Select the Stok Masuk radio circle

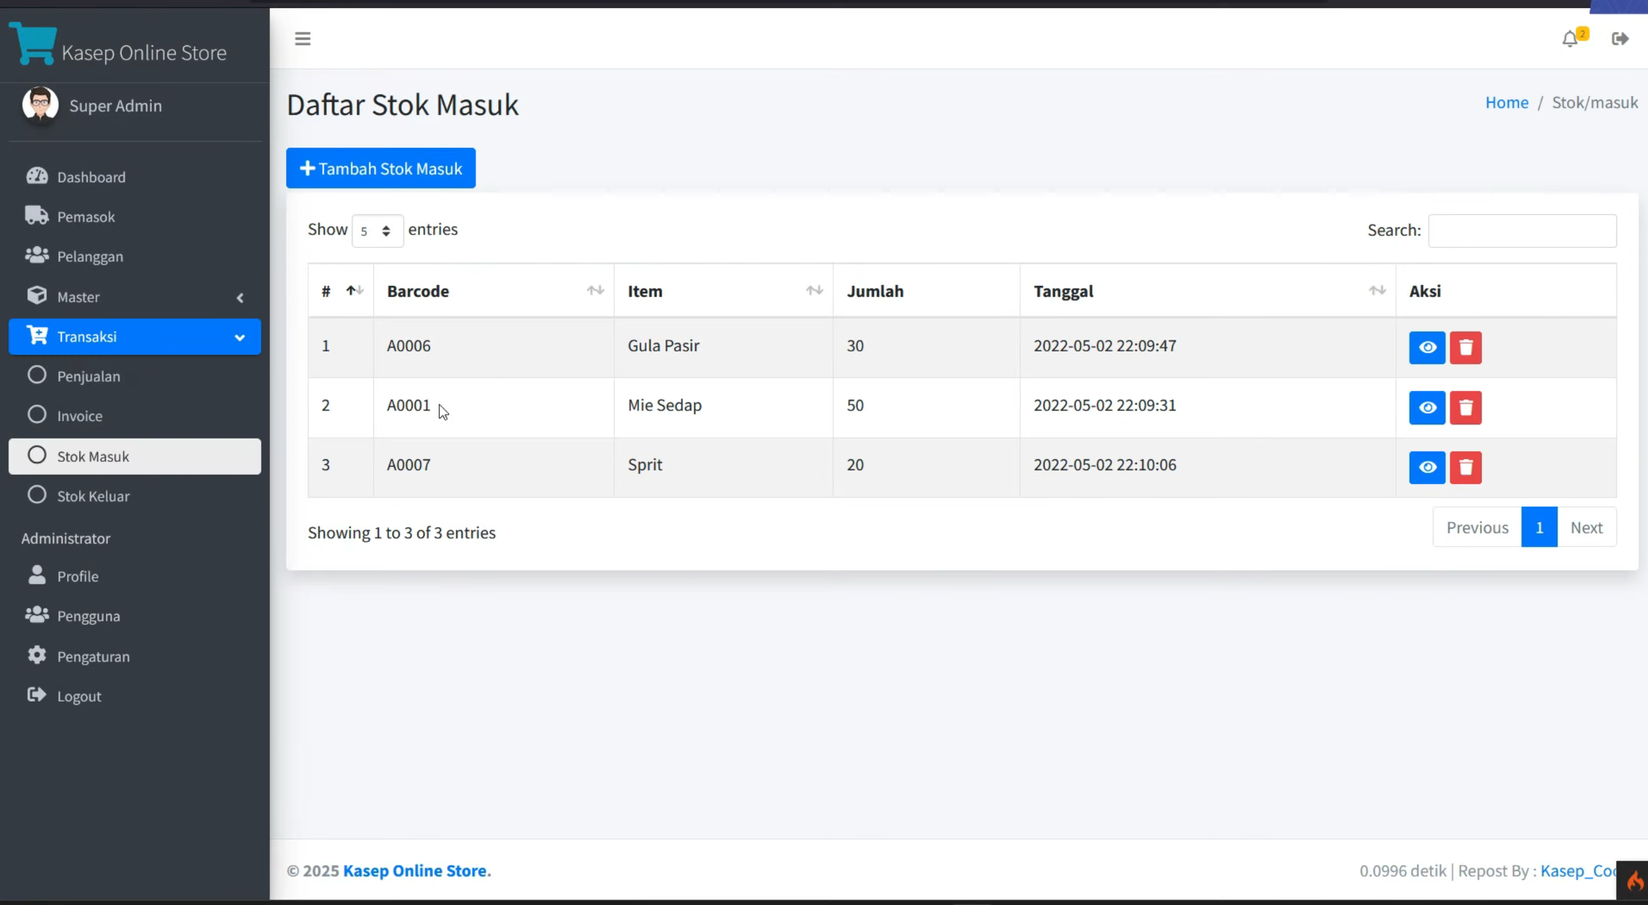point(37,455)
